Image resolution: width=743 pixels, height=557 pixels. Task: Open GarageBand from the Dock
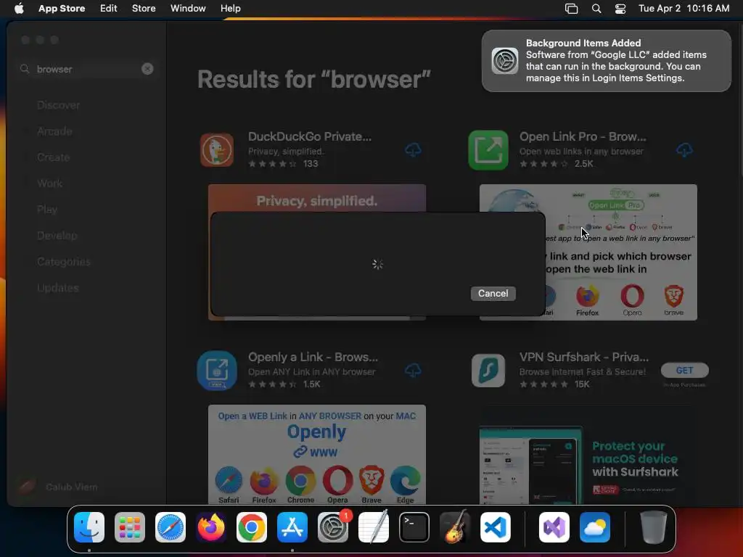(x=455, y=527)
